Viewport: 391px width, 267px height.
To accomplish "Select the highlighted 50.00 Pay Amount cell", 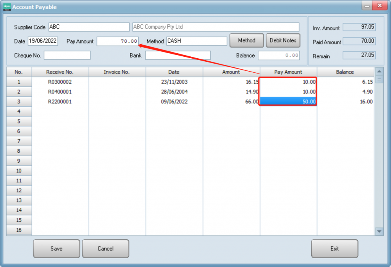I will coord(288,102).
